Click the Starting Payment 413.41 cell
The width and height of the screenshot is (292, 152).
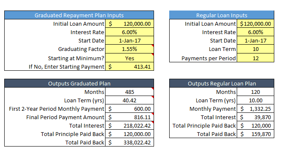tap(130, 67)
